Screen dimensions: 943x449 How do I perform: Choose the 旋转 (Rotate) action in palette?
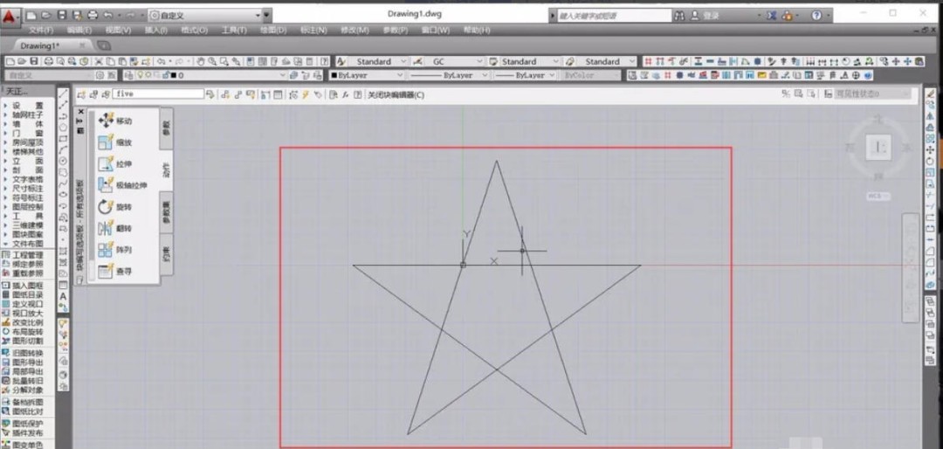coord(106,206)
